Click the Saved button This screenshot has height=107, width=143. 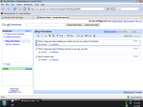click(137, 36)
